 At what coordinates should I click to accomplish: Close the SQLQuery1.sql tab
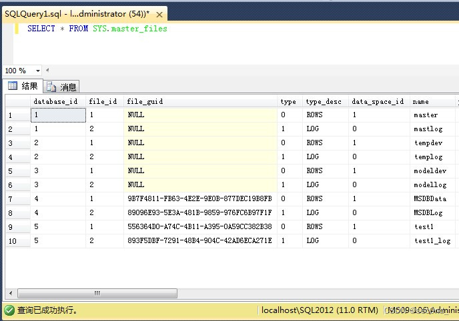tap(159, 14)
